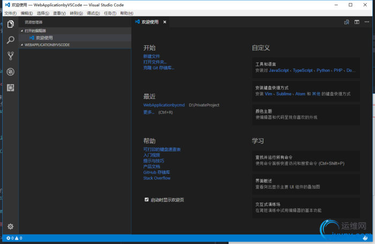Image resolution: width=375 pixels, height=244 pixels.
Task: Select 欢迎使用 in open editors list
Action: [x=75, y=38]
